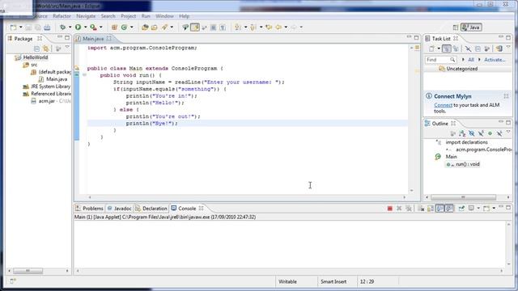Toggle Scheduled view in Task List
The width and height of the screenshot is (518, 291).
pyautogui.click(x=456, y=48)
